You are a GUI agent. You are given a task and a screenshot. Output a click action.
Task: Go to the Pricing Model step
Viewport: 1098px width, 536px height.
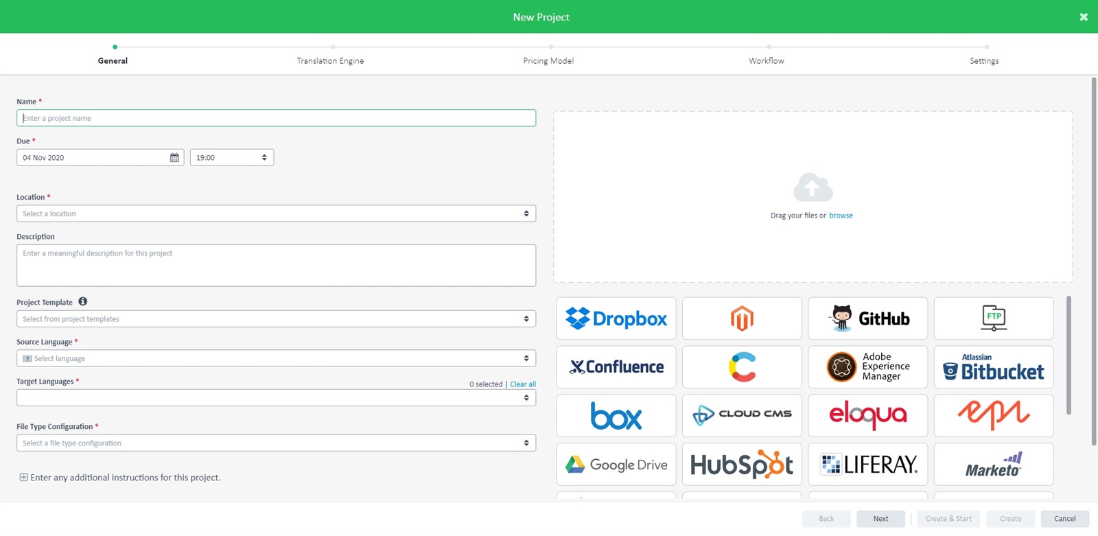click(x=548, y=61)
